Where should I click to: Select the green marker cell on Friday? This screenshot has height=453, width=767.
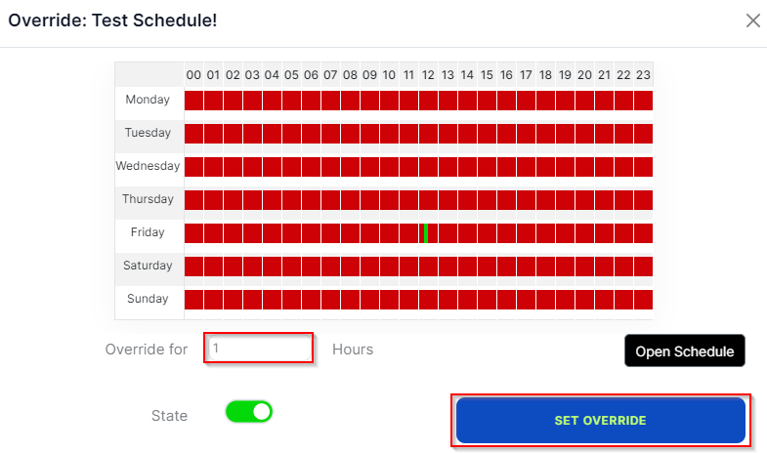point(426,233)
